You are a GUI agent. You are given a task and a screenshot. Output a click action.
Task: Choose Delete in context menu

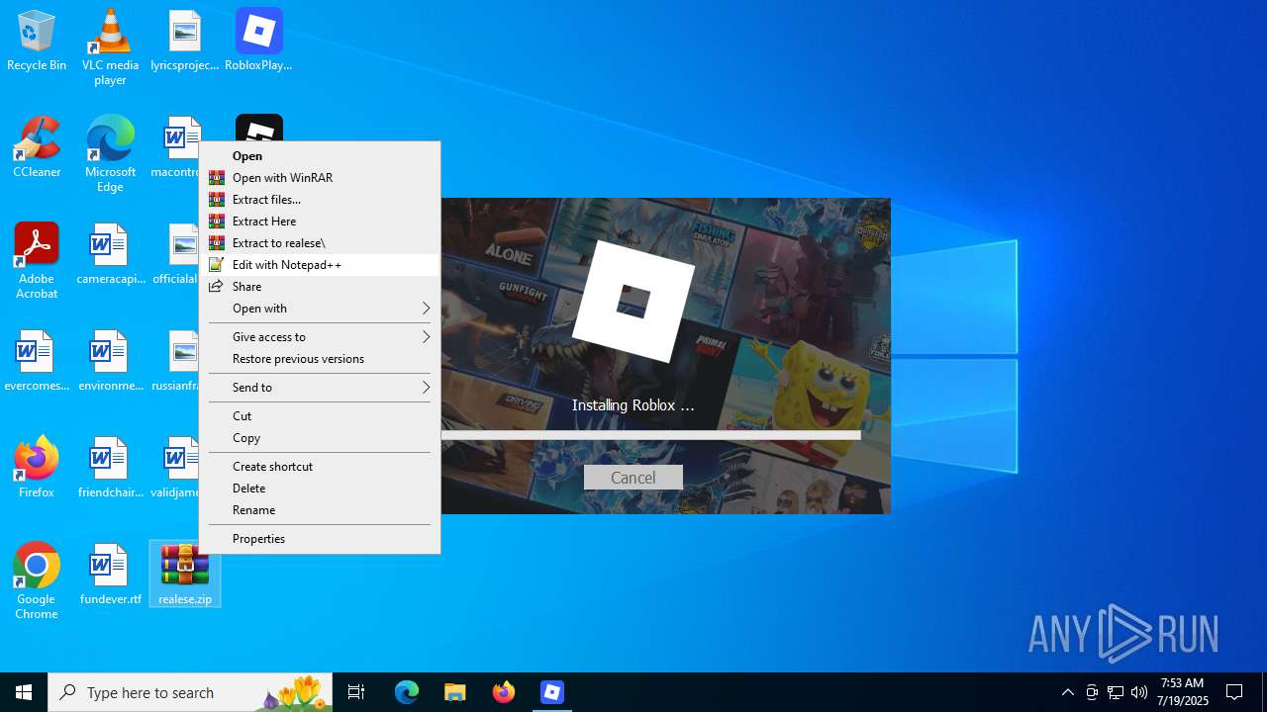click(320, 489)
